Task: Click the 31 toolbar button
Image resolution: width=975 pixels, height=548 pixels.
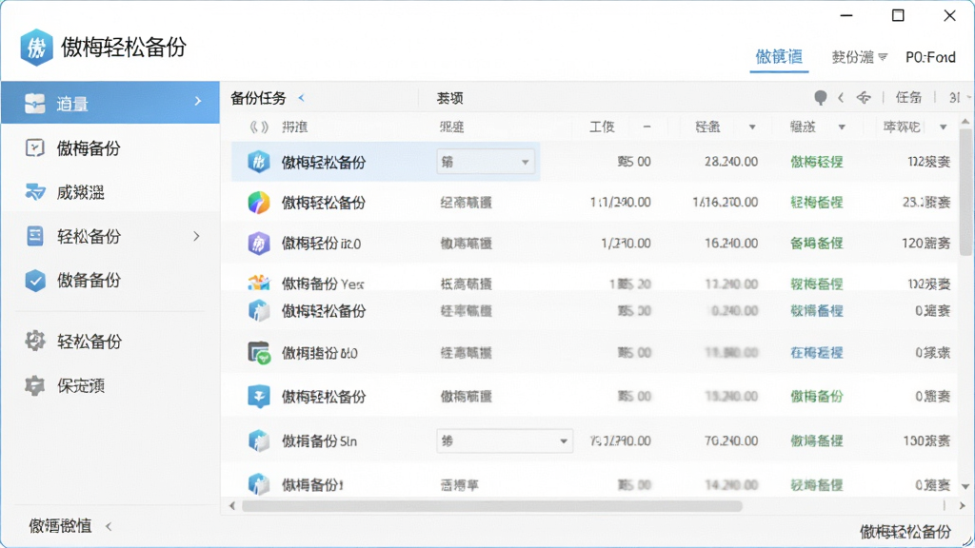Action: click(x=955, y=98)
